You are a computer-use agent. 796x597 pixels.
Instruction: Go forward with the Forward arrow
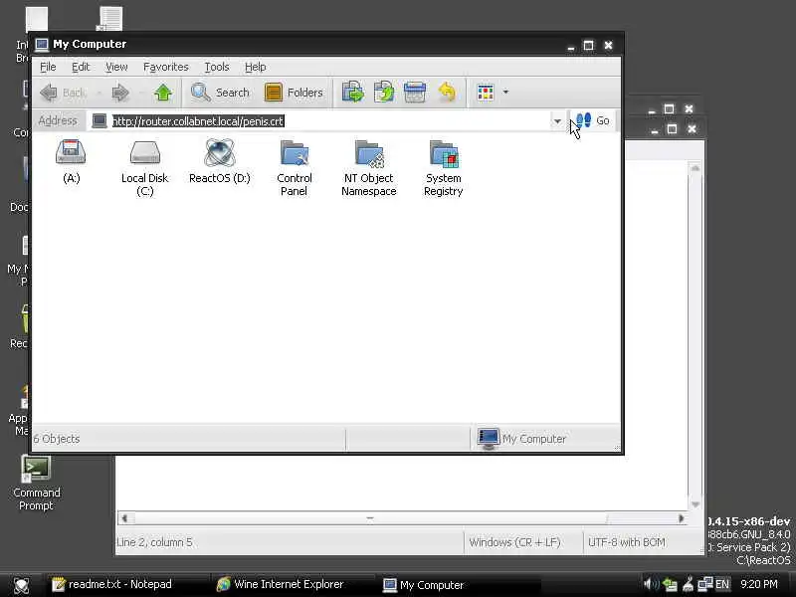(119, 93)
